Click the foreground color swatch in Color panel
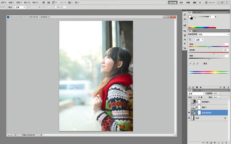Screen dimensions: 231x144 [x=190, y=17]
